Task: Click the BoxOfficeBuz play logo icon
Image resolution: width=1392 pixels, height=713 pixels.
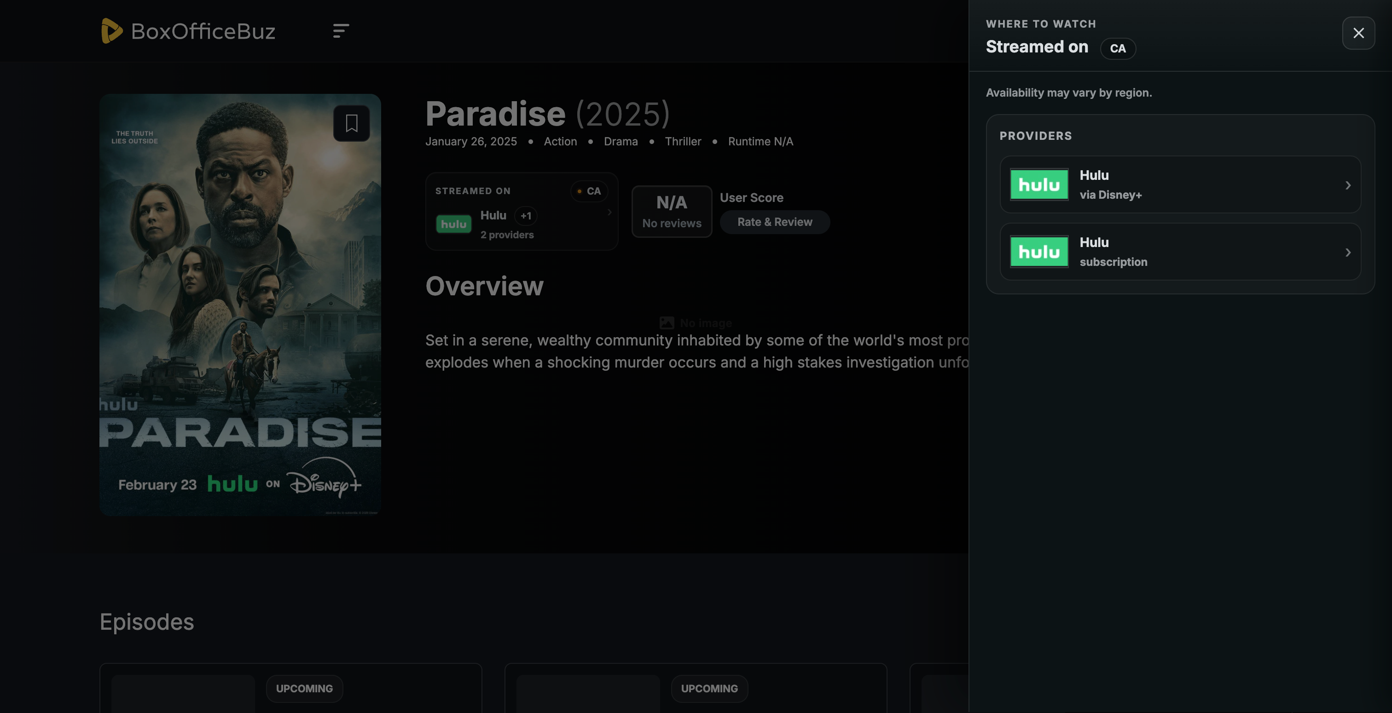Action: click(111, 31)
